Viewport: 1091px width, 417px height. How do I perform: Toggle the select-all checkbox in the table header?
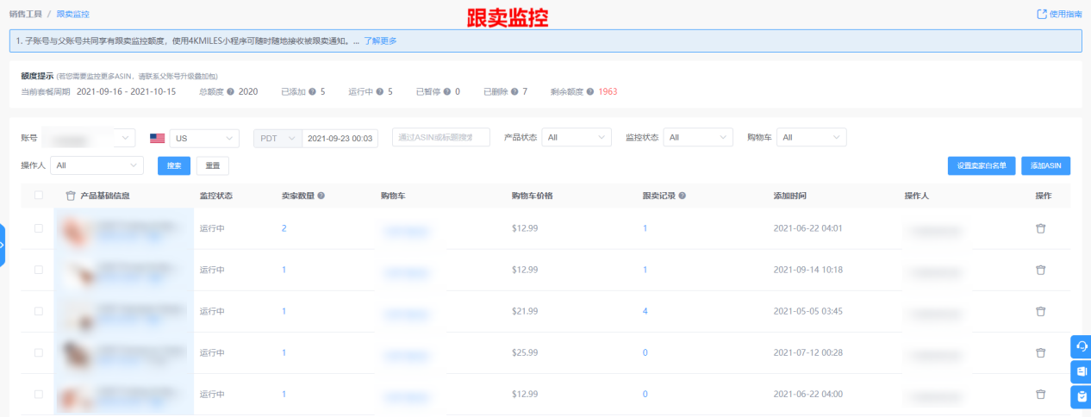coord(38,196)
